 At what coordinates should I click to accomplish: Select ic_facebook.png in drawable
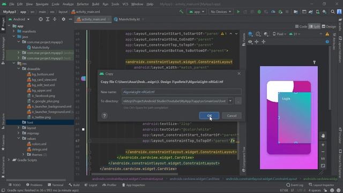coord(43,95)
